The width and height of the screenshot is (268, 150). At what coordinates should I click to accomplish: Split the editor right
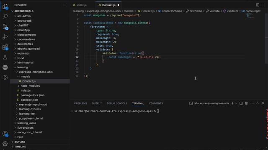tap(258, 5)
